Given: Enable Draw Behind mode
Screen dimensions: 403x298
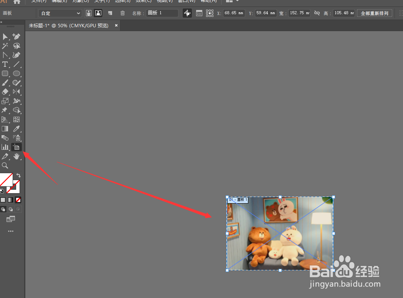Looking at the screenshot, I should click(x=10, y=209).
